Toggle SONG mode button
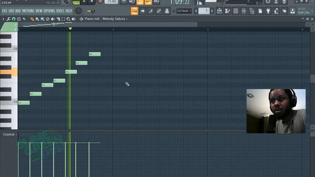Image resolution: width=315 pixels, height=177 pixels. (76, 2)
